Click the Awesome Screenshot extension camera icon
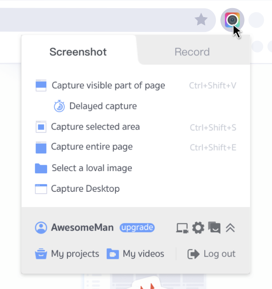Screen dimensions: 272x289 pos(232,20)
